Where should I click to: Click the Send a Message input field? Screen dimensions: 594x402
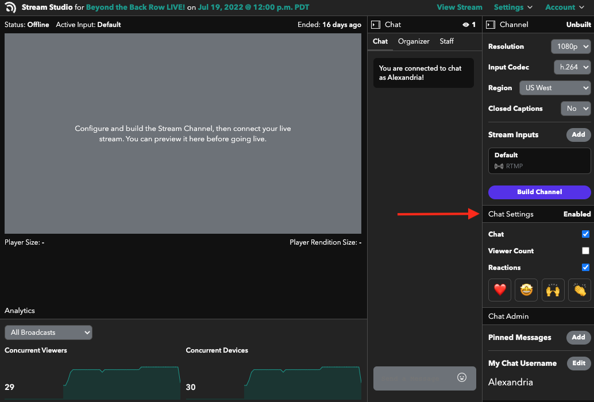tap(425, 378)
